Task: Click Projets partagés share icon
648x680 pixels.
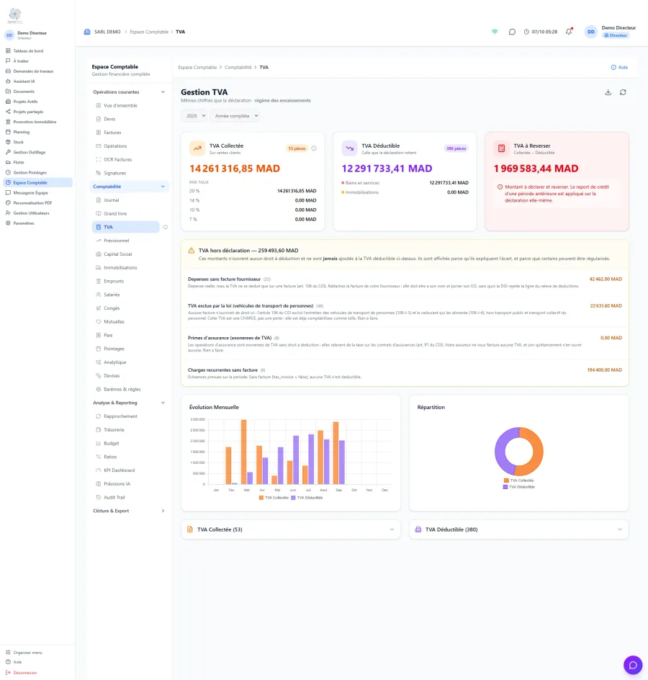Action: point(8,112)
